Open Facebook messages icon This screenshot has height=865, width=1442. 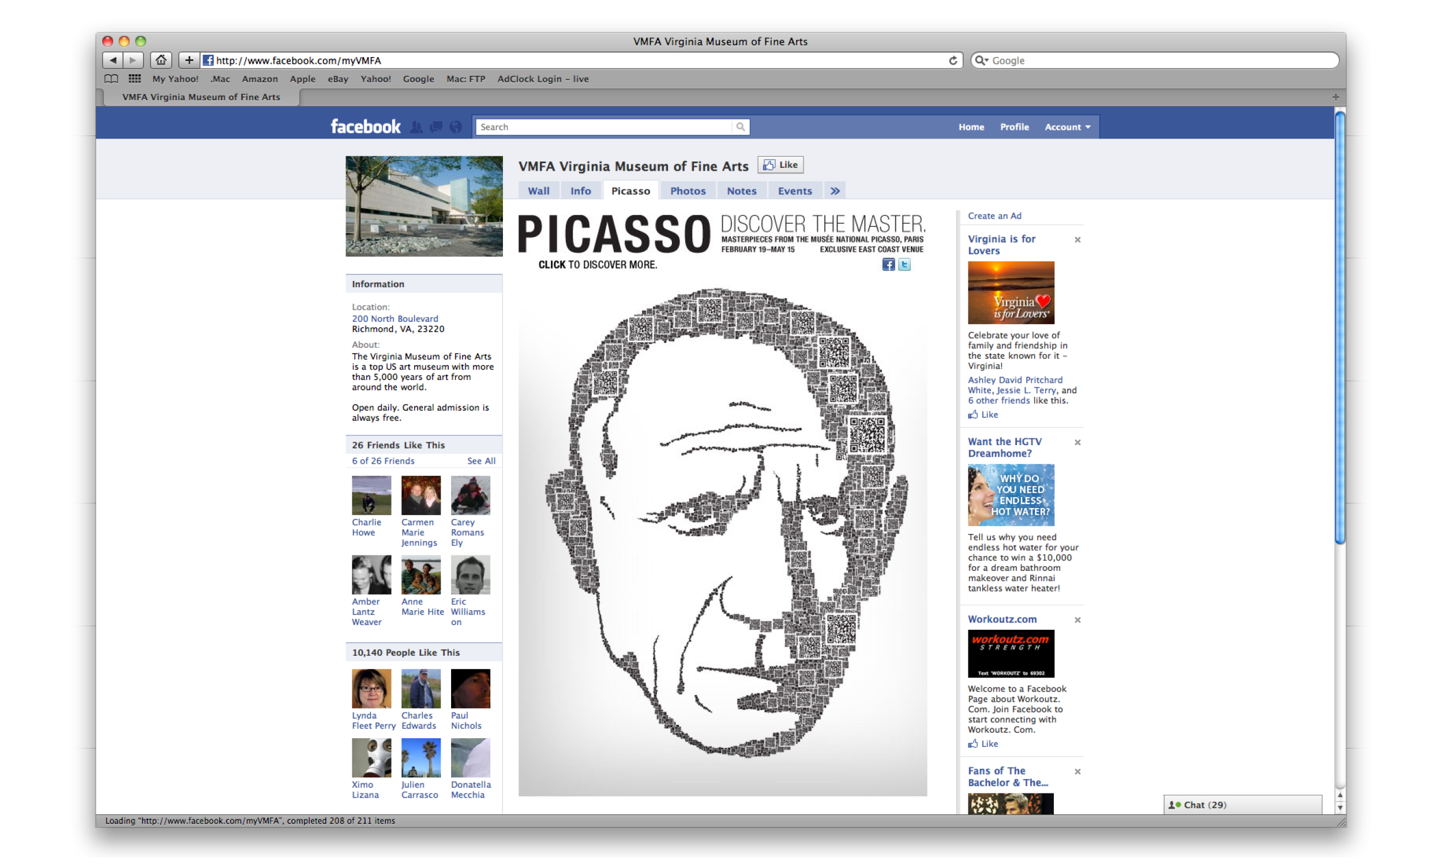pyautogui.click(x=436, y=127)
